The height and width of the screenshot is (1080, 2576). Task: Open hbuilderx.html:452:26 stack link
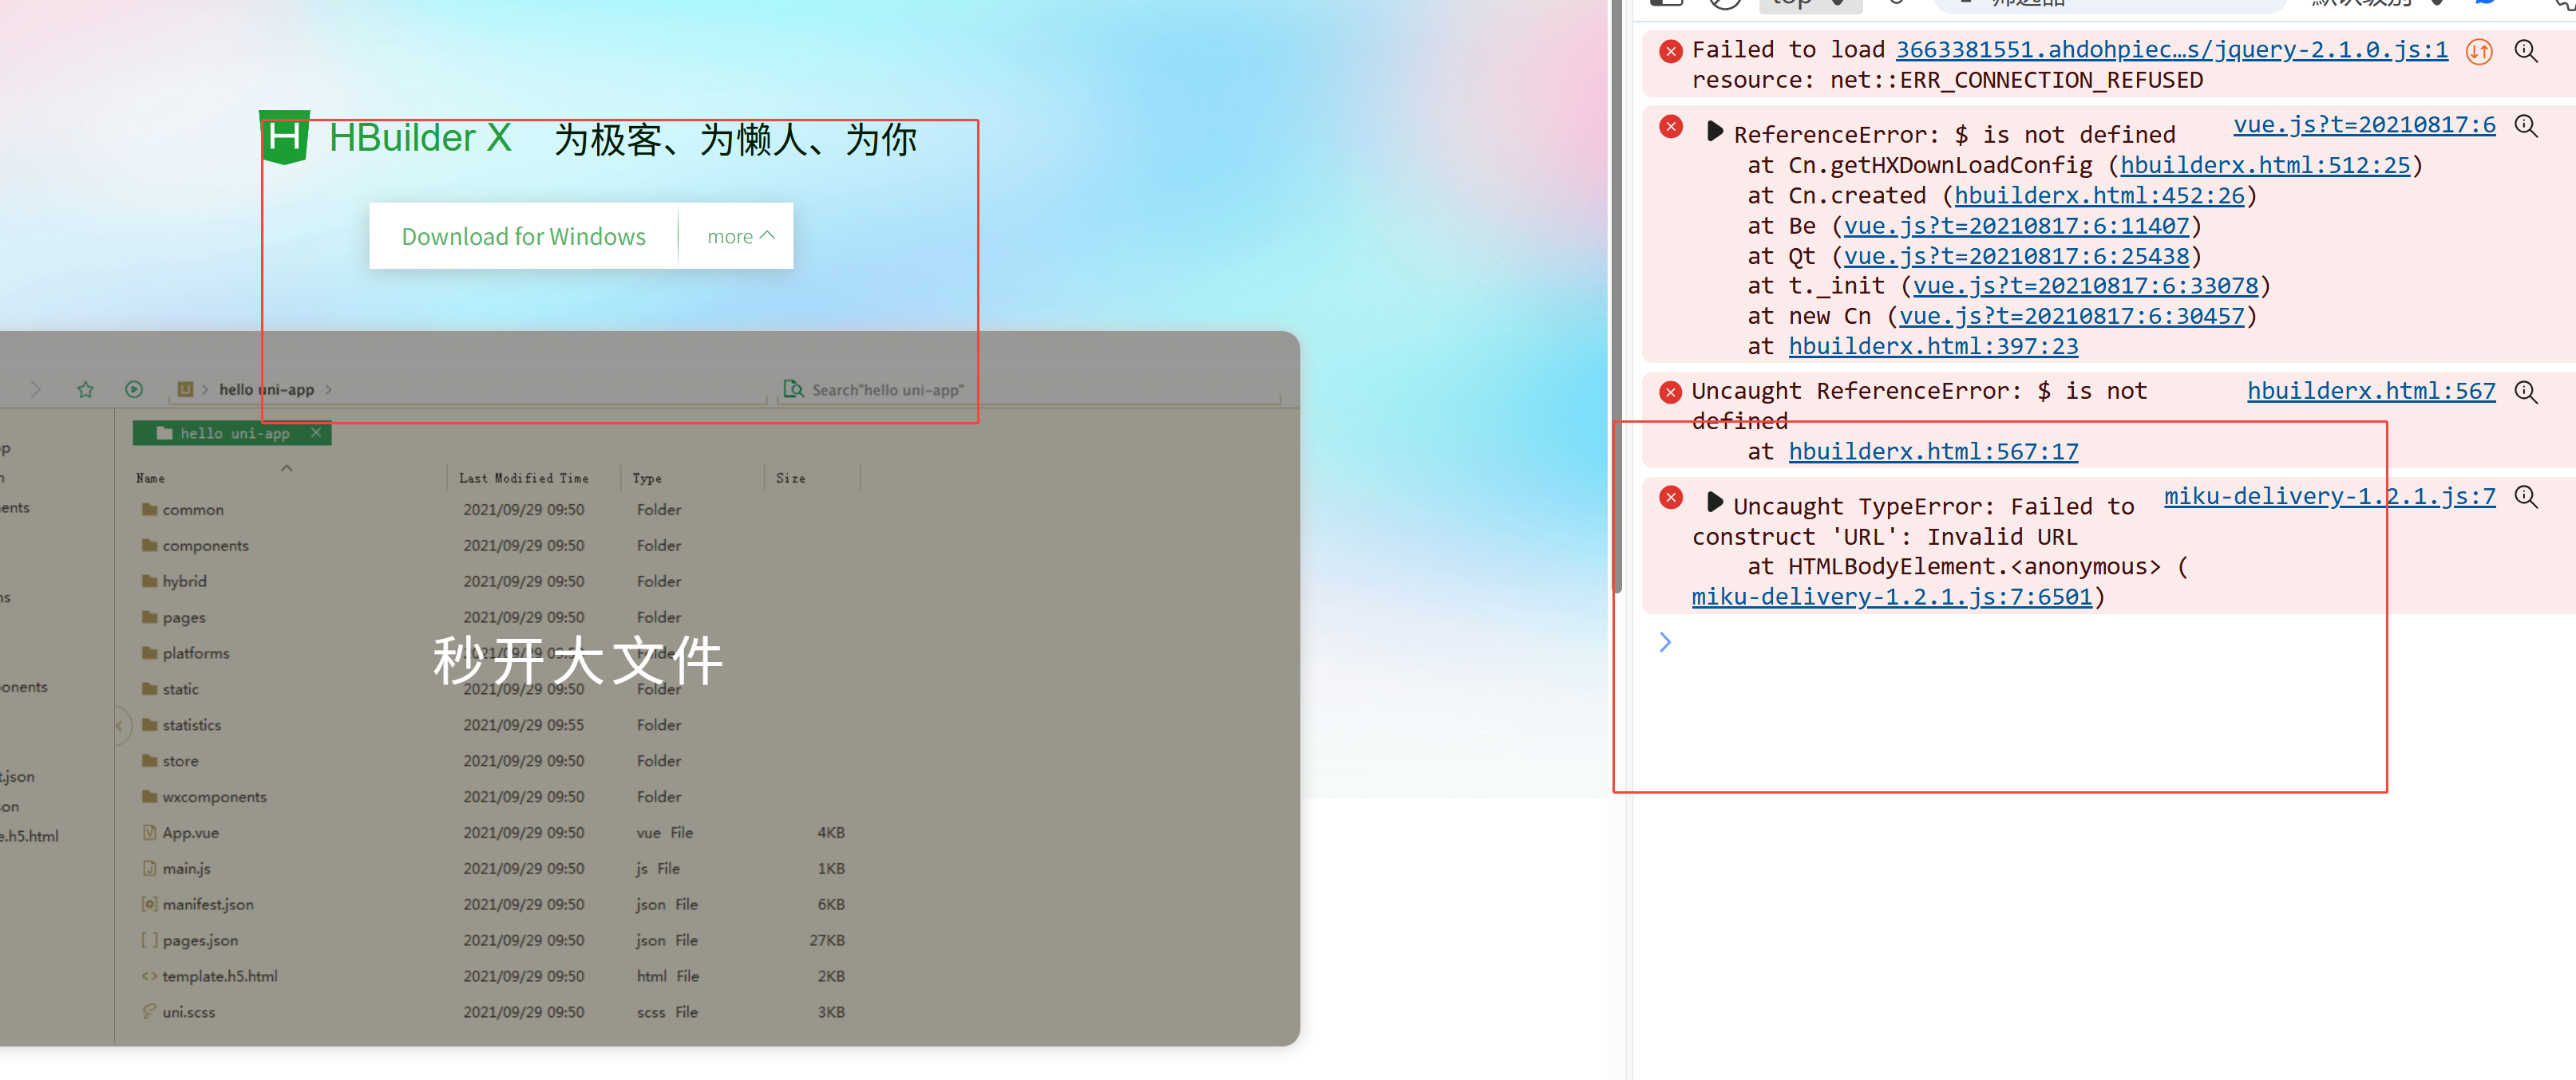tap(2099, 195)
